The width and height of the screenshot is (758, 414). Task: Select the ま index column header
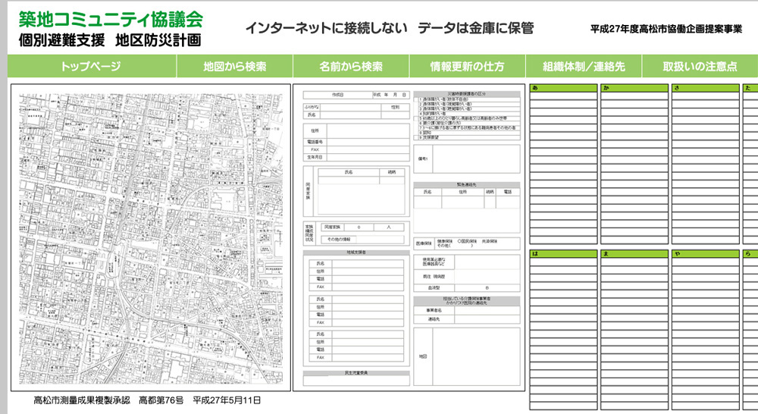pyautogui.click(x=633, y=253)
